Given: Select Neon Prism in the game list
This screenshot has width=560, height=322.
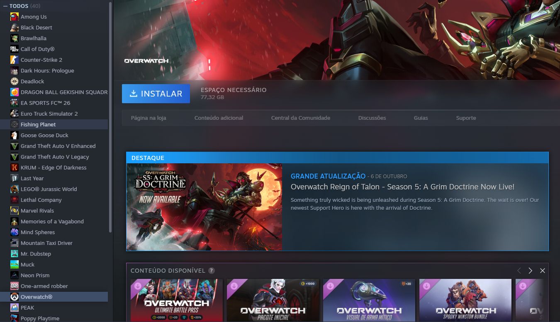Looking at the screenshot, I should tap(54, 276).
